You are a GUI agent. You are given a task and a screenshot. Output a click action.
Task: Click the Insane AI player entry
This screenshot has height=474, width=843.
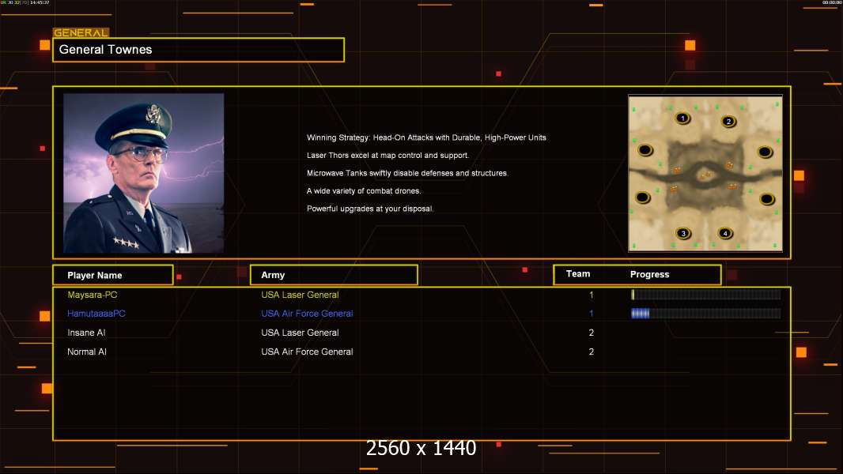86,333
